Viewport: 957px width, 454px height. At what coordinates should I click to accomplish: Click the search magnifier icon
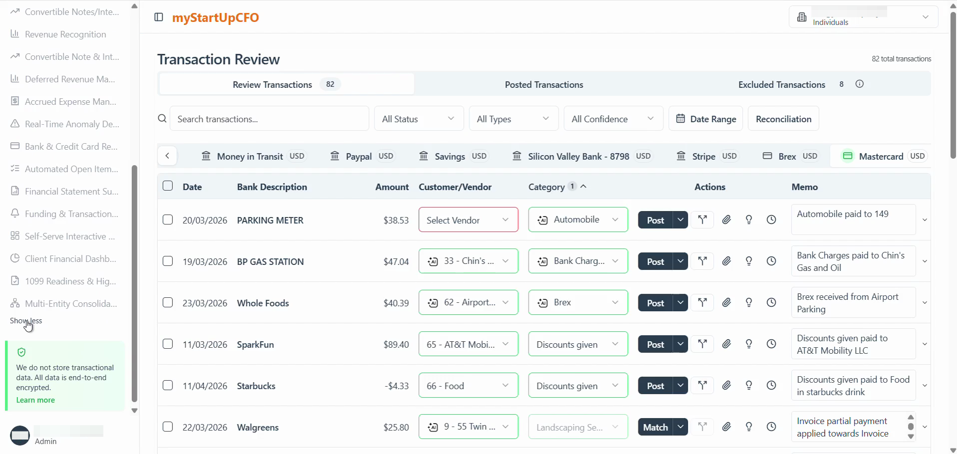(x=162, y=119)
